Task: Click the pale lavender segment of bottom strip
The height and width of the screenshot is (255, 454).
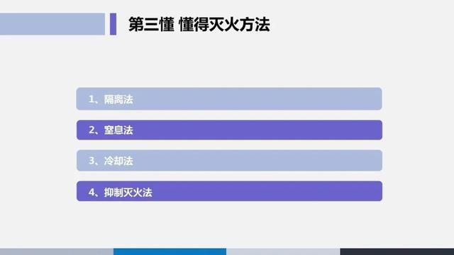Action: click(283, 251)
